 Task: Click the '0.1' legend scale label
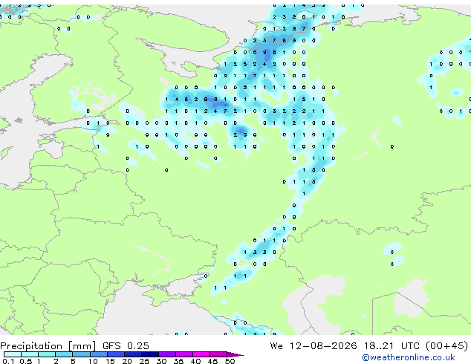(8, 361)
